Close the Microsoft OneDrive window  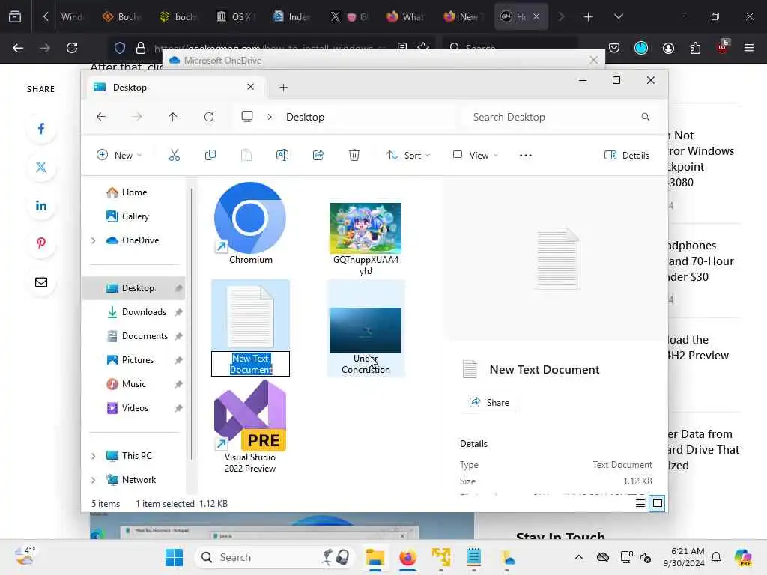pyautogui.click(x=593, y=60)
